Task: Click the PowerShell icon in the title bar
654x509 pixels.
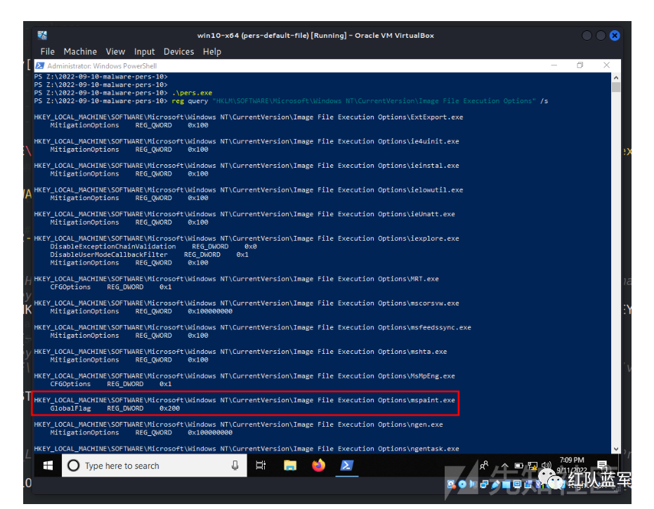Action: [39, 65]
